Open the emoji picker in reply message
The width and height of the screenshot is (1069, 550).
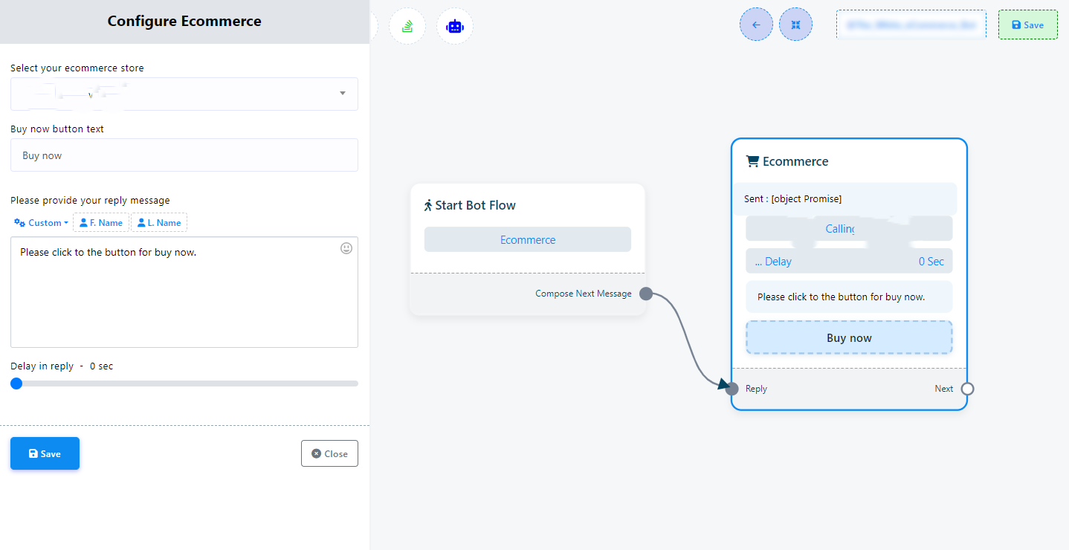346,248
